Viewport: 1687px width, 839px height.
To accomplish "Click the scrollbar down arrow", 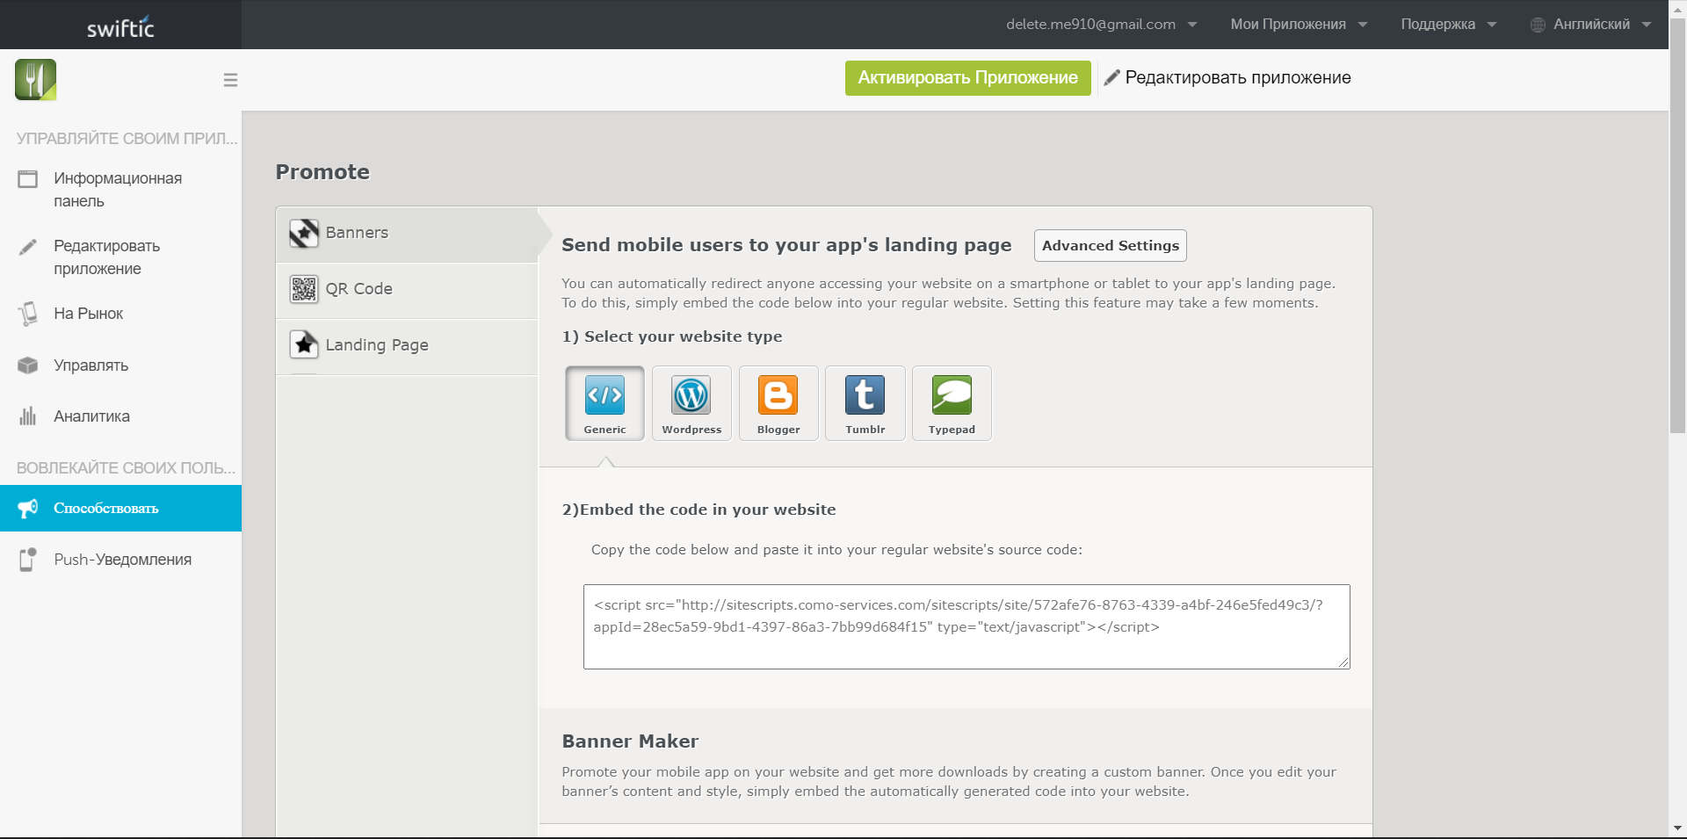I will 1677,828.
